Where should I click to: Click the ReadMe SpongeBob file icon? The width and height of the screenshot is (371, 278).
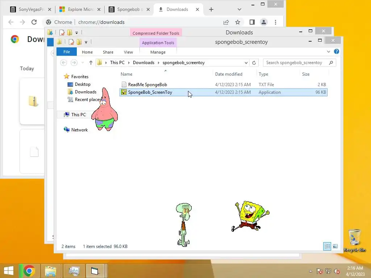pos(124,85)
